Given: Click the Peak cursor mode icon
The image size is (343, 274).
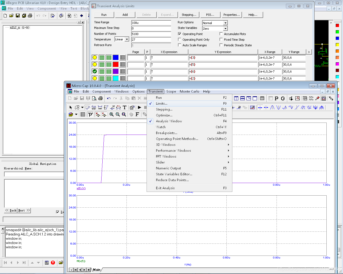Looking at the screenshot, I should pos(272,108).
